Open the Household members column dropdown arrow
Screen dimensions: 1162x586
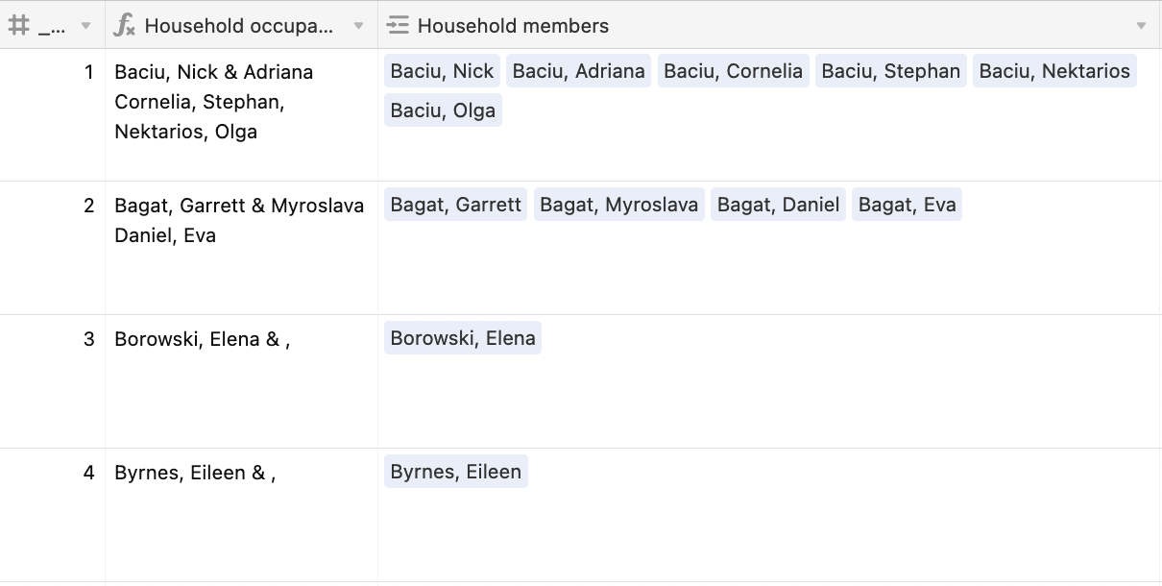pyautogui.click(x=1141, y=26)
